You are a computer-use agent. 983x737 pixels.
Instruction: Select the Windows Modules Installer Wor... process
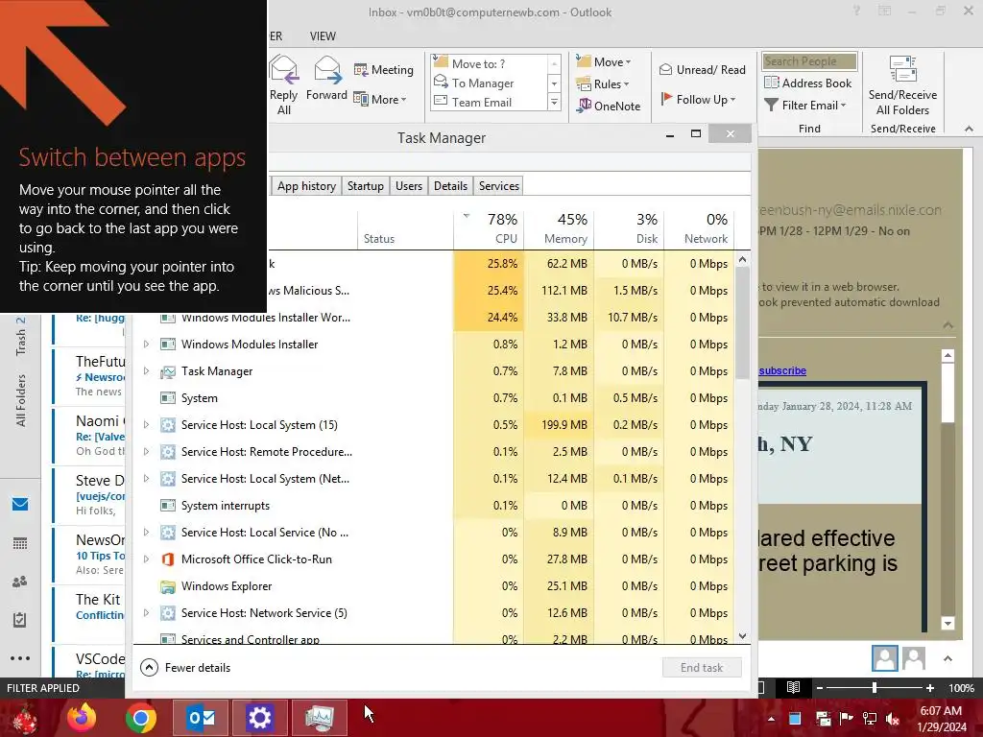pyautogui.click(x=433, y=317)
